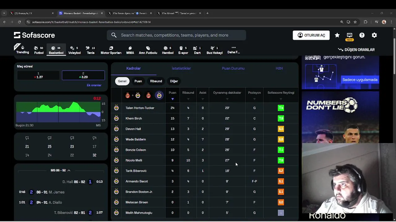Sort table by Ribaund column

coord(188,95)
